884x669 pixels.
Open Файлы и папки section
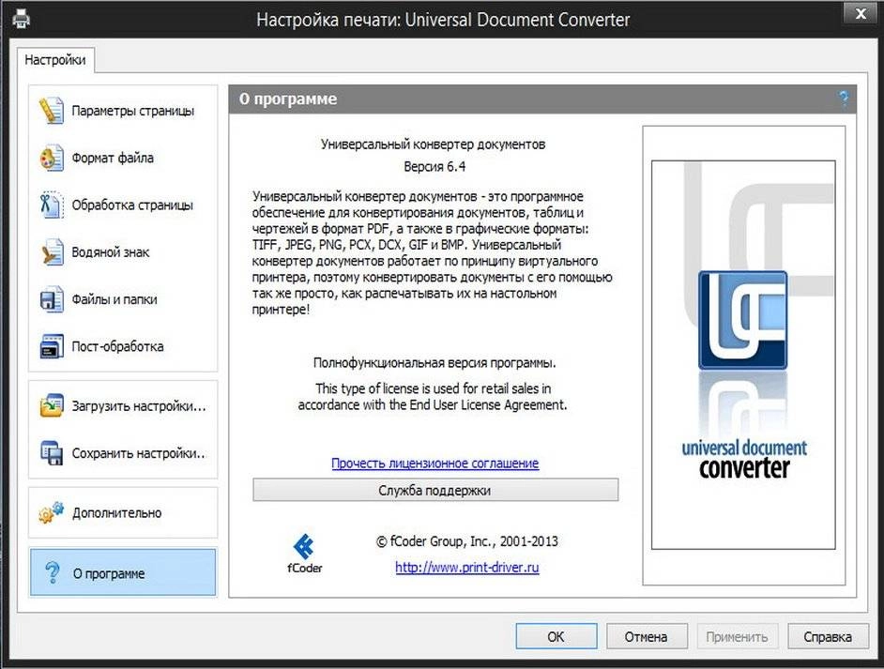click(123, 299)
